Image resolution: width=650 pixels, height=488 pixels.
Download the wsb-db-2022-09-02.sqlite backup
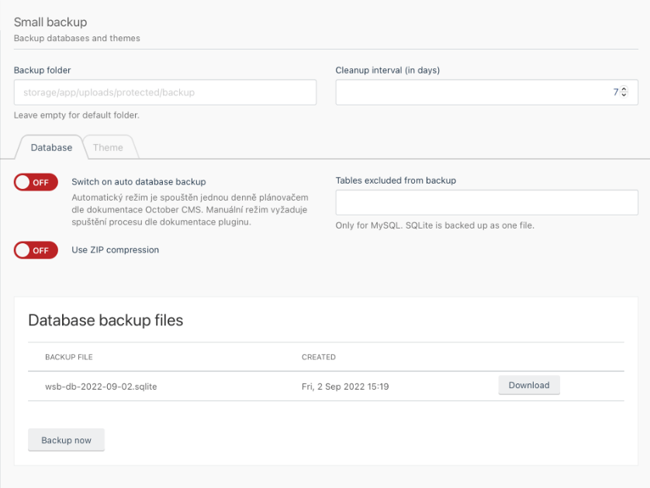pyautogui.click(x=529, y=385)
